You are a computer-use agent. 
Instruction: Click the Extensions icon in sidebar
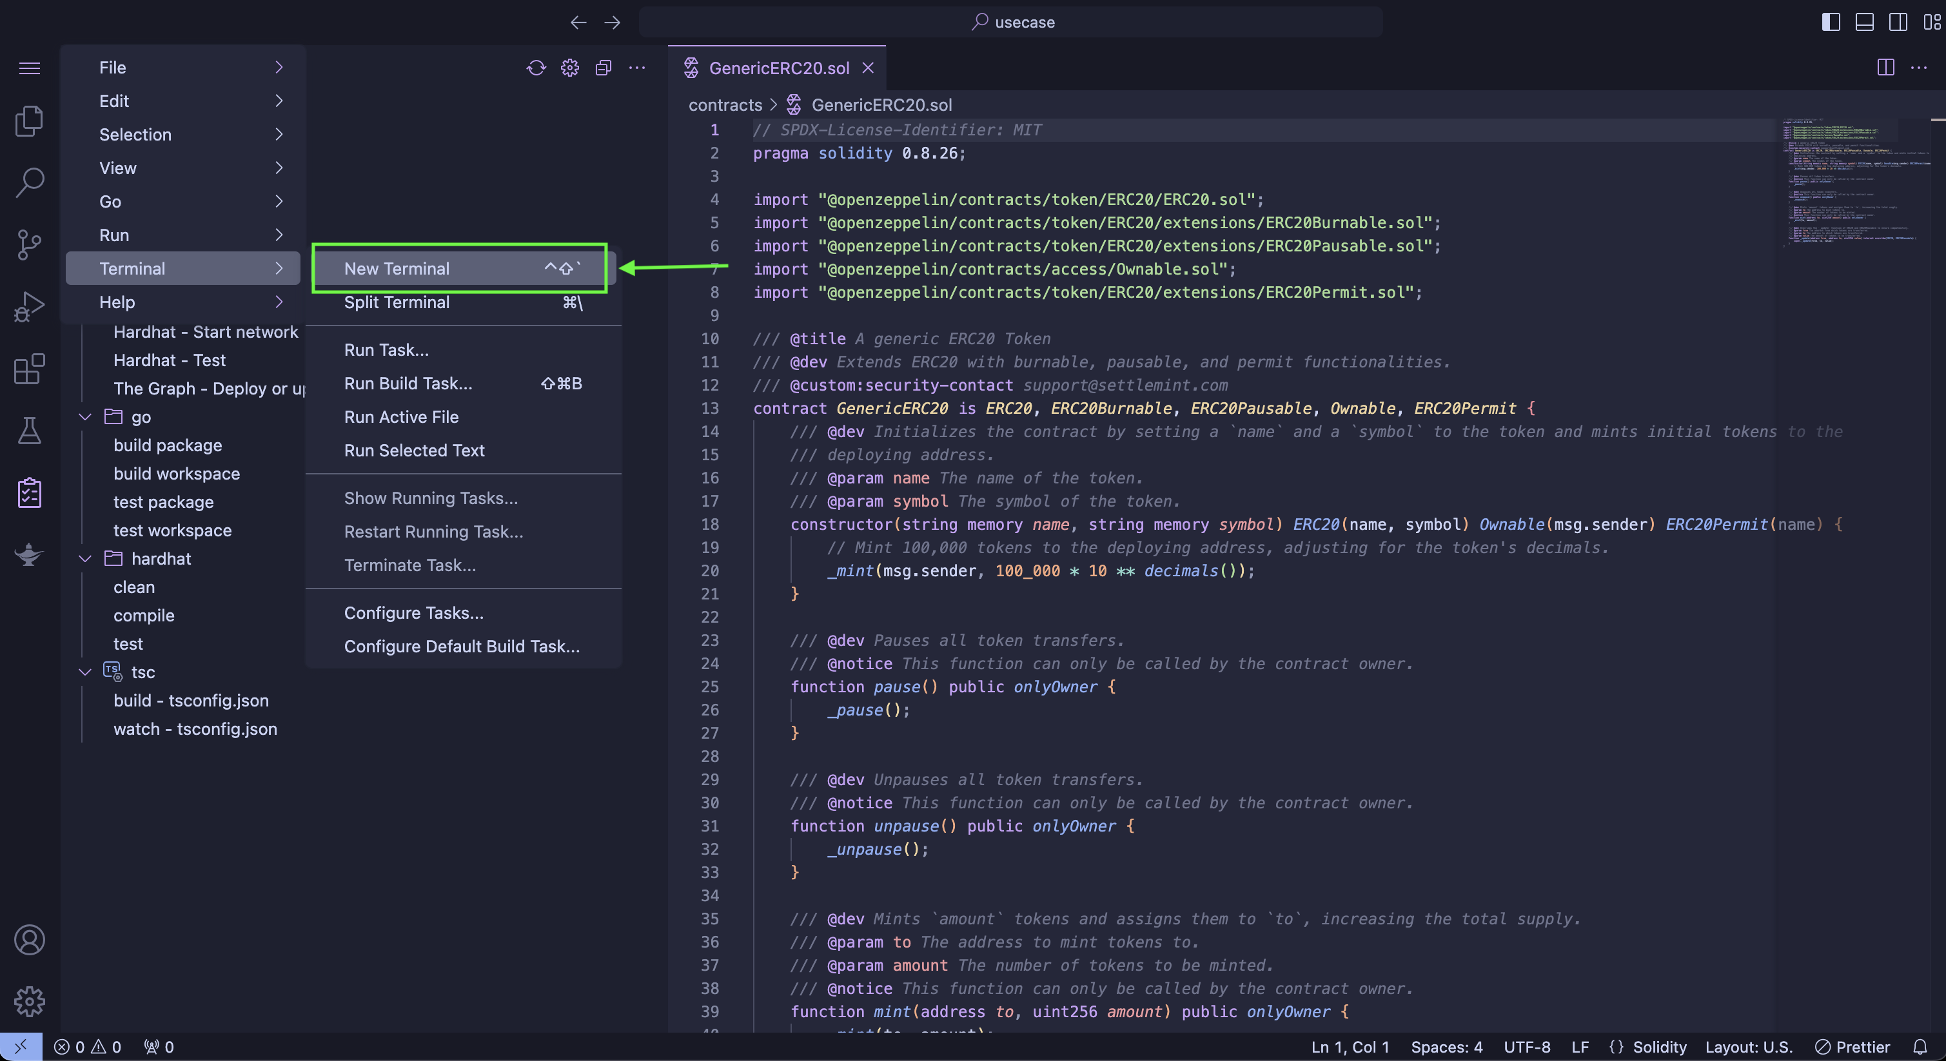(x=29, y=370)
